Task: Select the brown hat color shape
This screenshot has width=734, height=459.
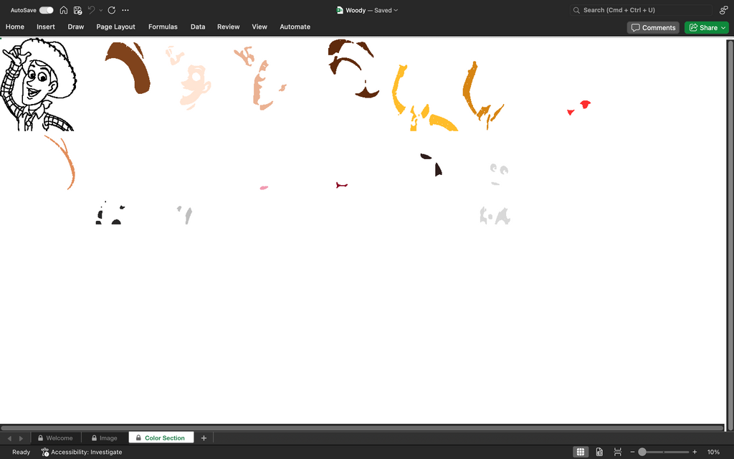Action: [128, 67]
